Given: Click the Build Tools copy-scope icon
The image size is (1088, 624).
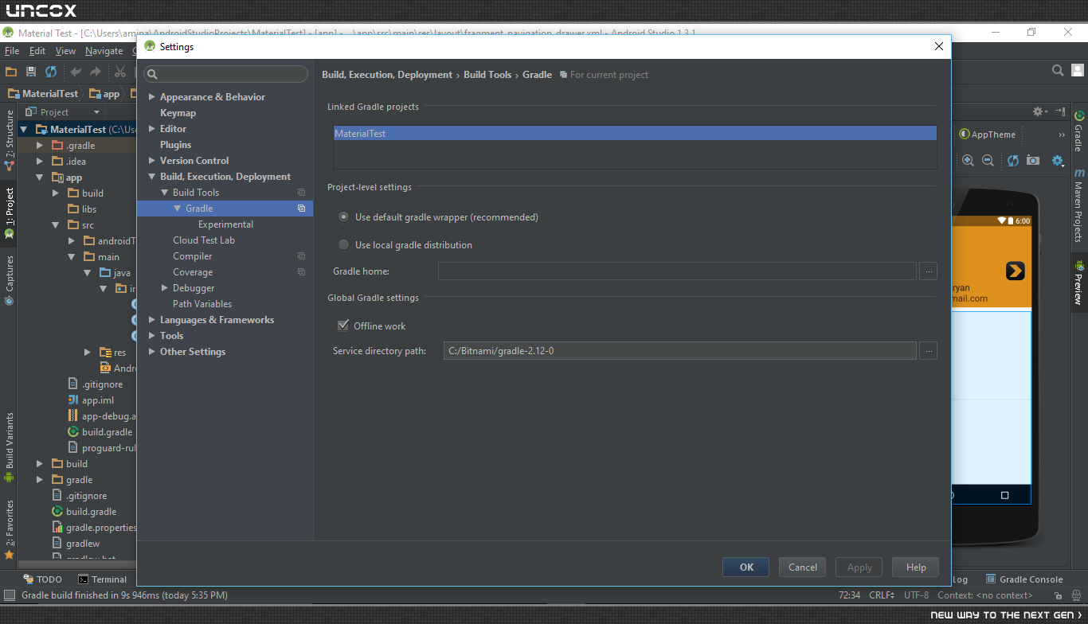Looking at the screenshot, I should coord(301,193).
